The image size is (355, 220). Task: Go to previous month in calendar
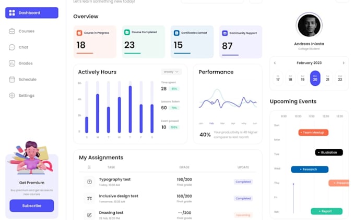point(275,63)
